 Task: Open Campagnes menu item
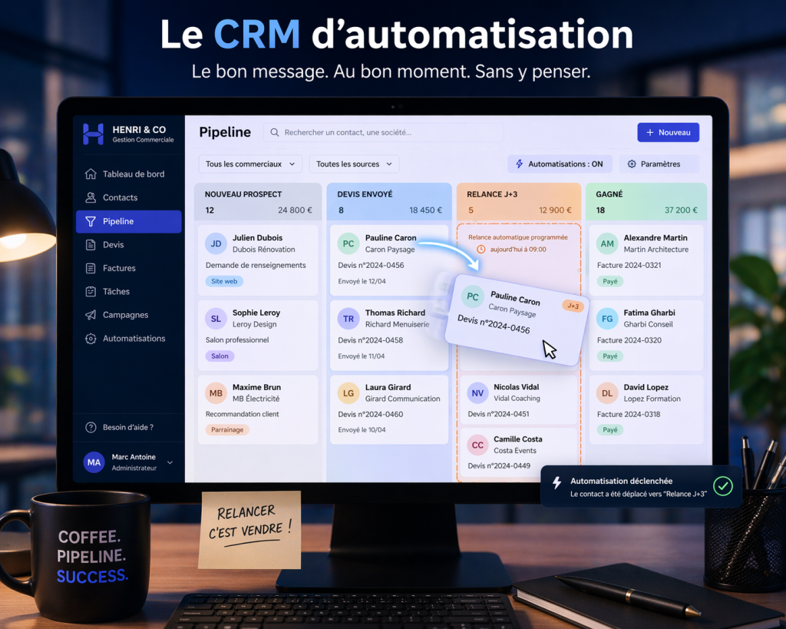(x=128, y=315)
